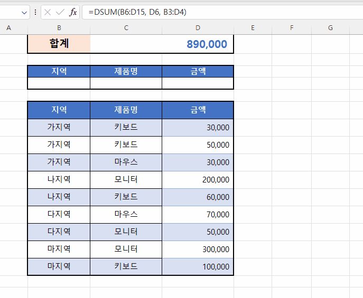Select 키보드 cell in the 마지역 row

coord(126,266)
